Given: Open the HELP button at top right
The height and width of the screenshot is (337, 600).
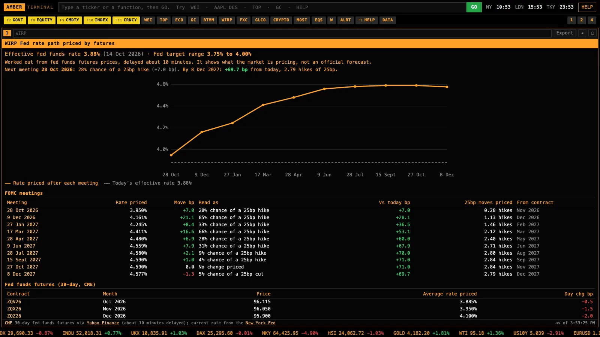Looking at the screenshot, I should 587,7.
